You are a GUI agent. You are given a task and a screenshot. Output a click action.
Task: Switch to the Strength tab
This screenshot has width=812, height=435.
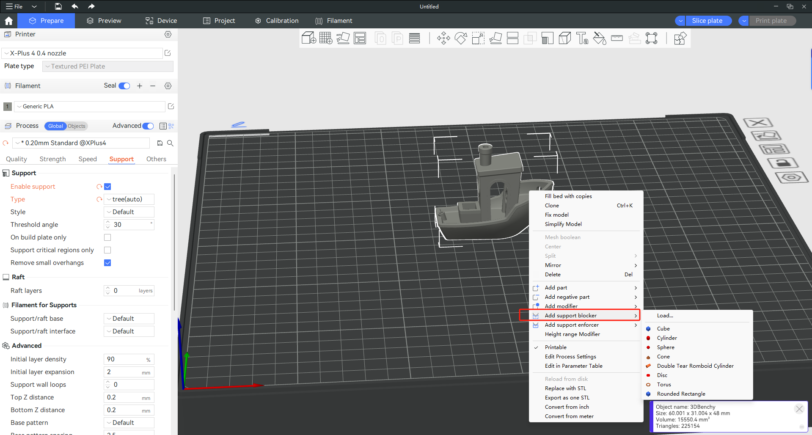pyautogui.click(x=52, y=159)
